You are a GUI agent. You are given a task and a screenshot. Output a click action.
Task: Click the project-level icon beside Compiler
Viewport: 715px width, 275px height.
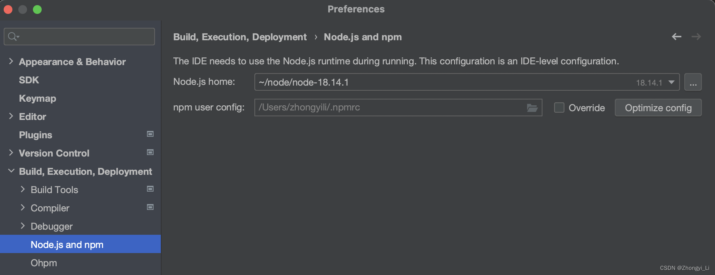(150, 207)
